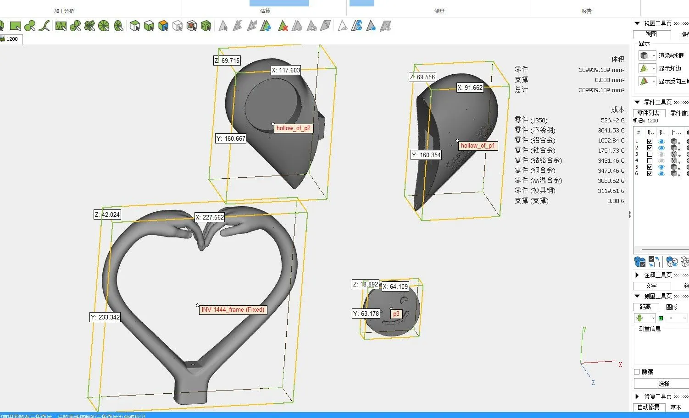Screen dimensions: 689x418
Task: Click the orange-blue cube select icon
Action: pyautogui.click(x=163, y=26)
